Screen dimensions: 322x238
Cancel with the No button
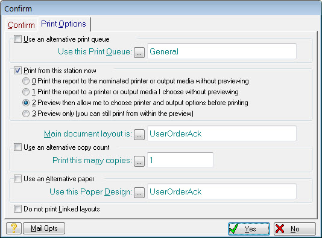click(295, 229)
